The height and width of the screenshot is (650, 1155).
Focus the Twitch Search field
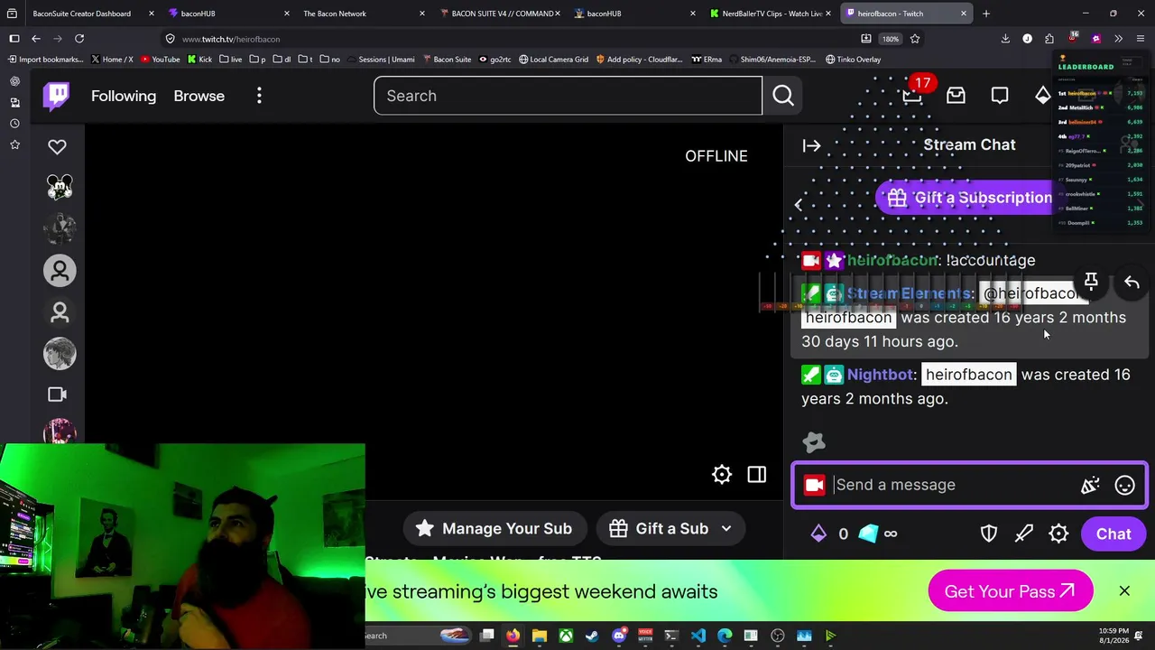568,96
